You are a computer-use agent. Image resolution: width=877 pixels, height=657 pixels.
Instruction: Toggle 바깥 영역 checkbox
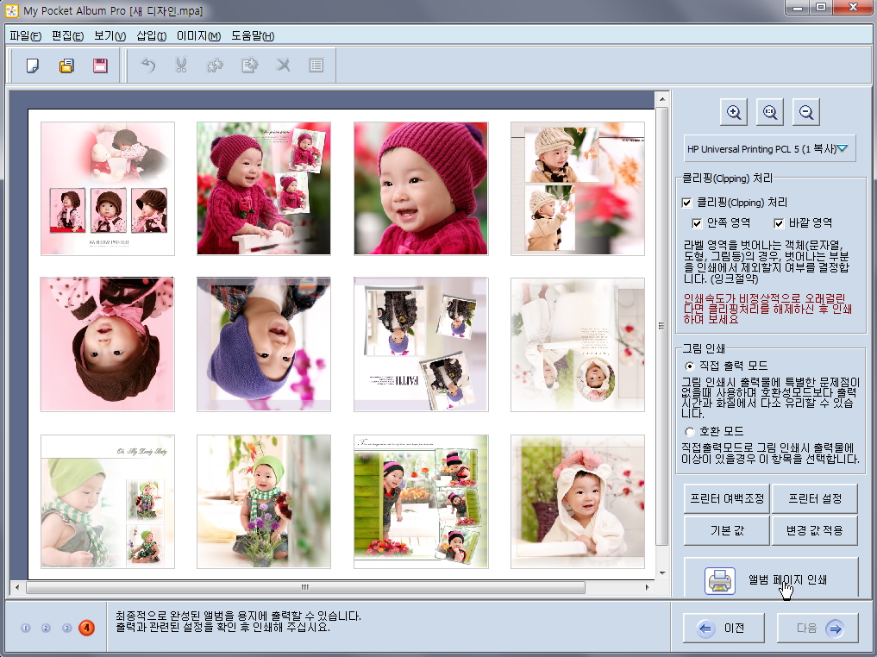[779, 223]
